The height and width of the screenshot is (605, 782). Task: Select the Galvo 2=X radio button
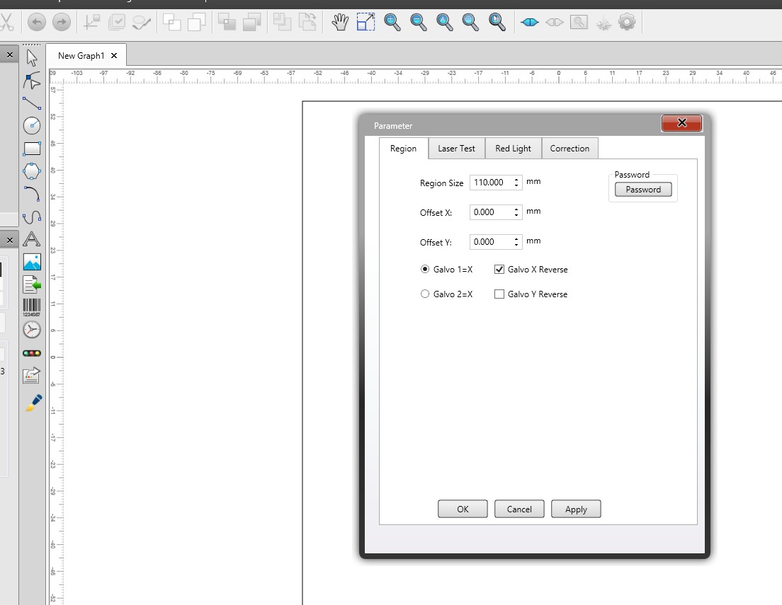[x=425, y=294]
